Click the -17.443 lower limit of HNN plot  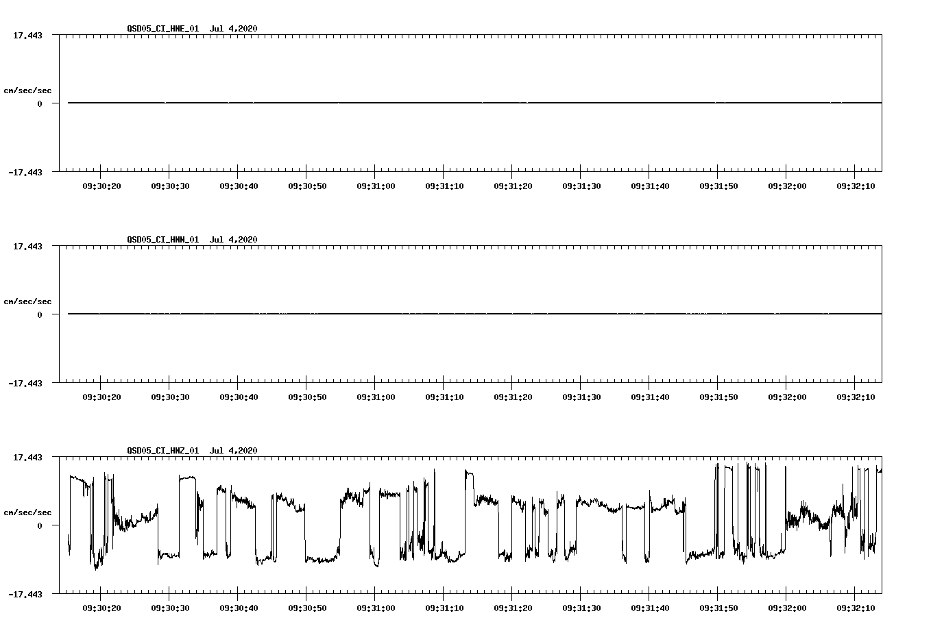click(25, 384)
